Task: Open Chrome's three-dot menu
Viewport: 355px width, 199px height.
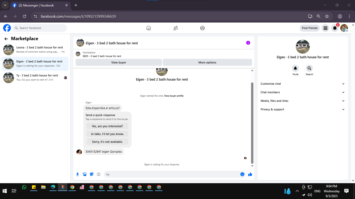Action: coord(349,16)
